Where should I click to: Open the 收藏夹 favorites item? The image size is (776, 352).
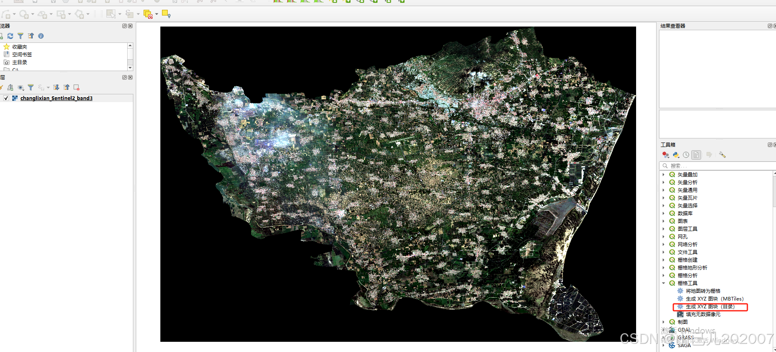pos(19,47)
